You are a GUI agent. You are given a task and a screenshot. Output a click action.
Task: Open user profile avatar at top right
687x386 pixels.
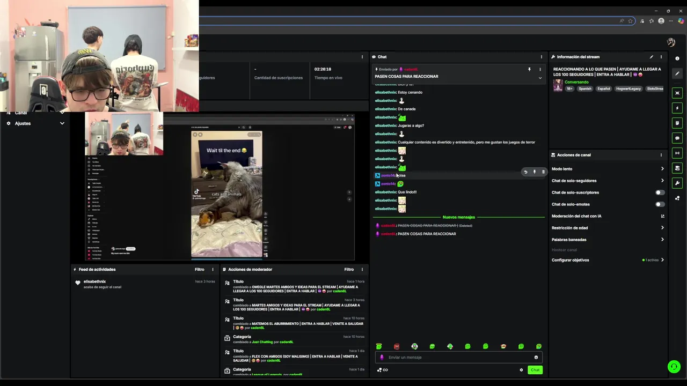point(671,42)
